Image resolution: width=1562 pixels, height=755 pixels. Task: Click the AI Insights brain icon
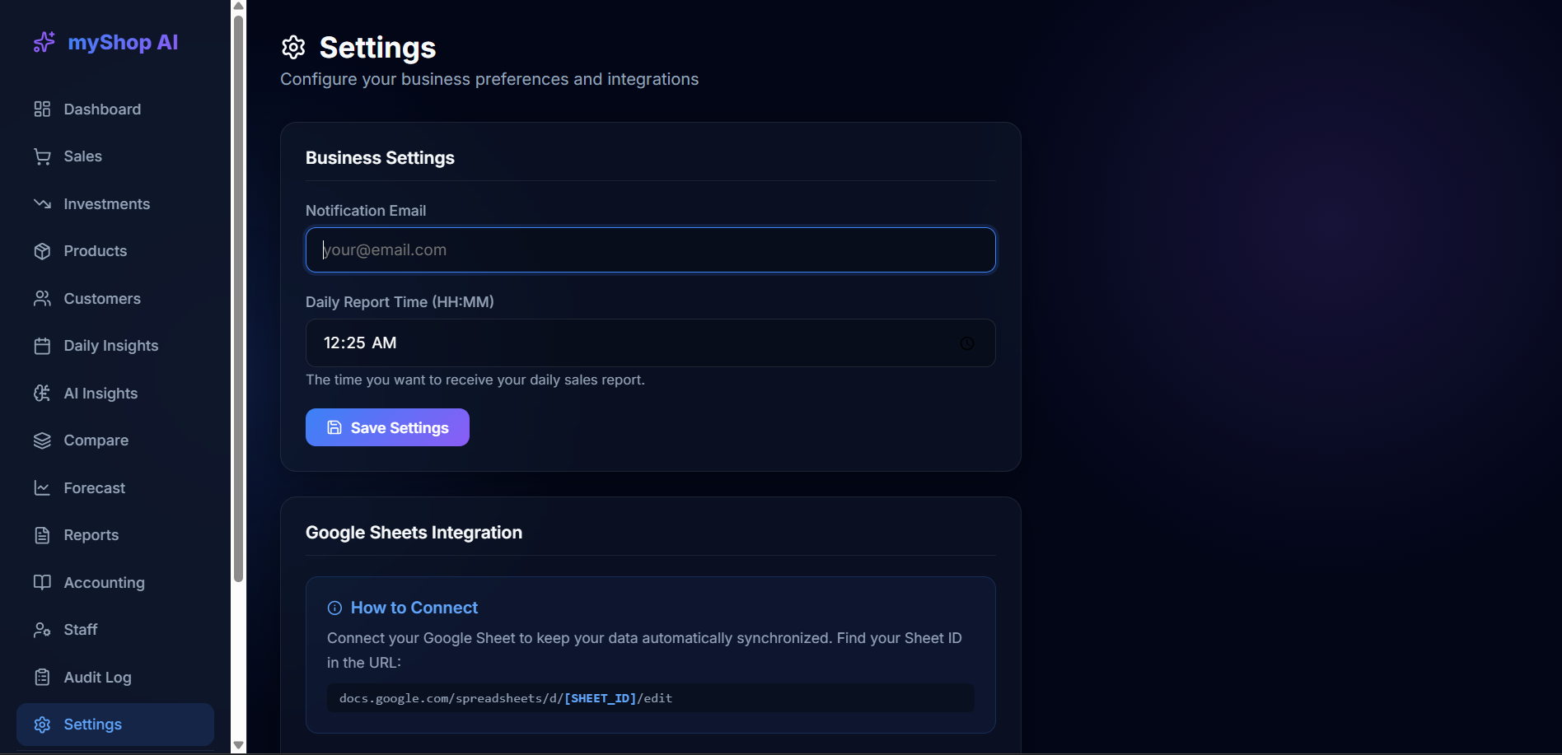coord(42,394)
